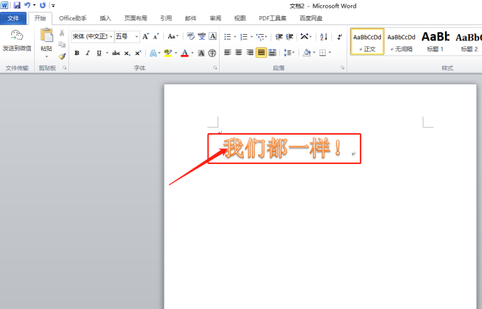Open the Customize Quick Access Toolbar arrow
482x309 pixels.
click(x=53, y=6)
